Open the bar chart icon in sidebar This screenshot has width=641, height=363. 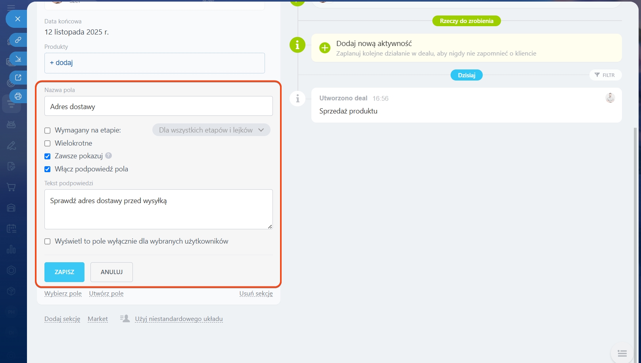click(11, 249)
